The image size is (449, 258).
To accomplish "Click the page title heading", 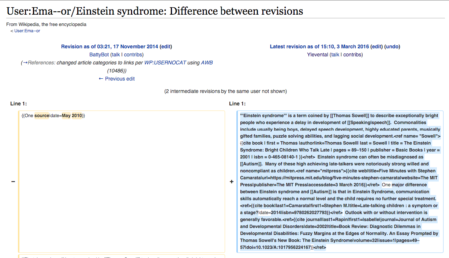I will coord(155,11).
